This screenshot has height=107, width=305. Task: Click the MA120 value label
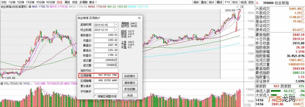(x=117, y=6)
